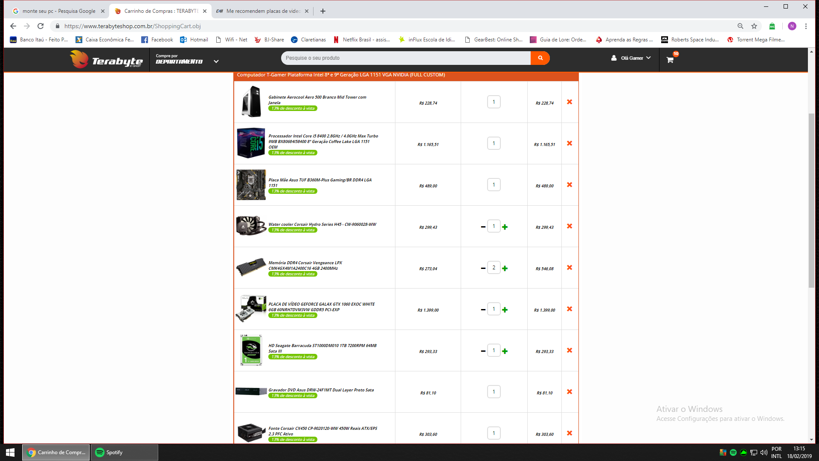Viewport: 819px width, 461px height.
Task: Expand the Compre por Departamento menu
Action: coord(187,59)
